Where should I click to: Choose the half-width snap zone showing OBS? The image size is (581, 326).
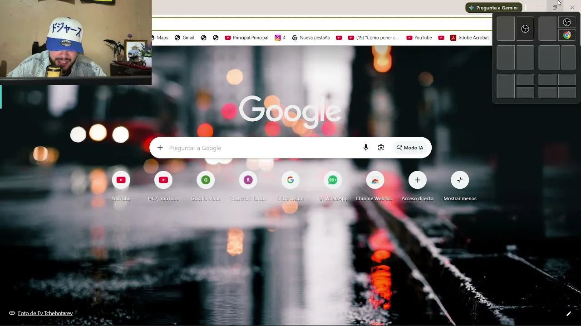pyautogui.click(x=525, y=29)
